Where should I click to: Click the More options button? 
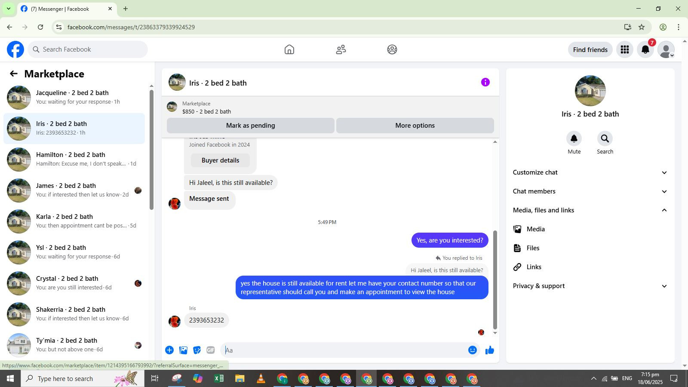[415, 126]
